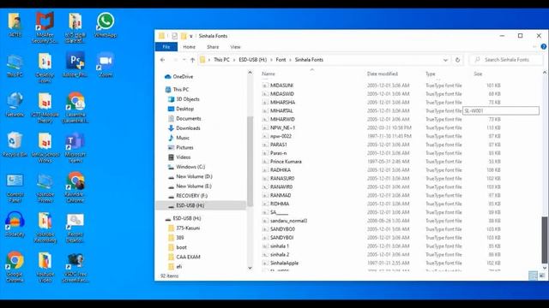Click the Back arrow in Explorer
This screenshot has height=308, width=549.
coord(162,60)
